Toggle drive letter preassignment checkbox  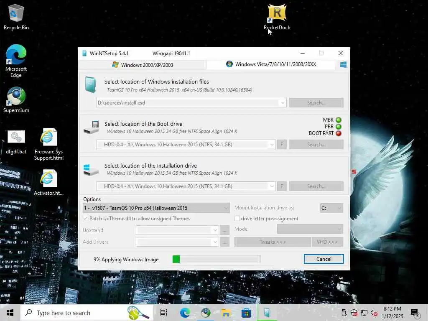237,219
